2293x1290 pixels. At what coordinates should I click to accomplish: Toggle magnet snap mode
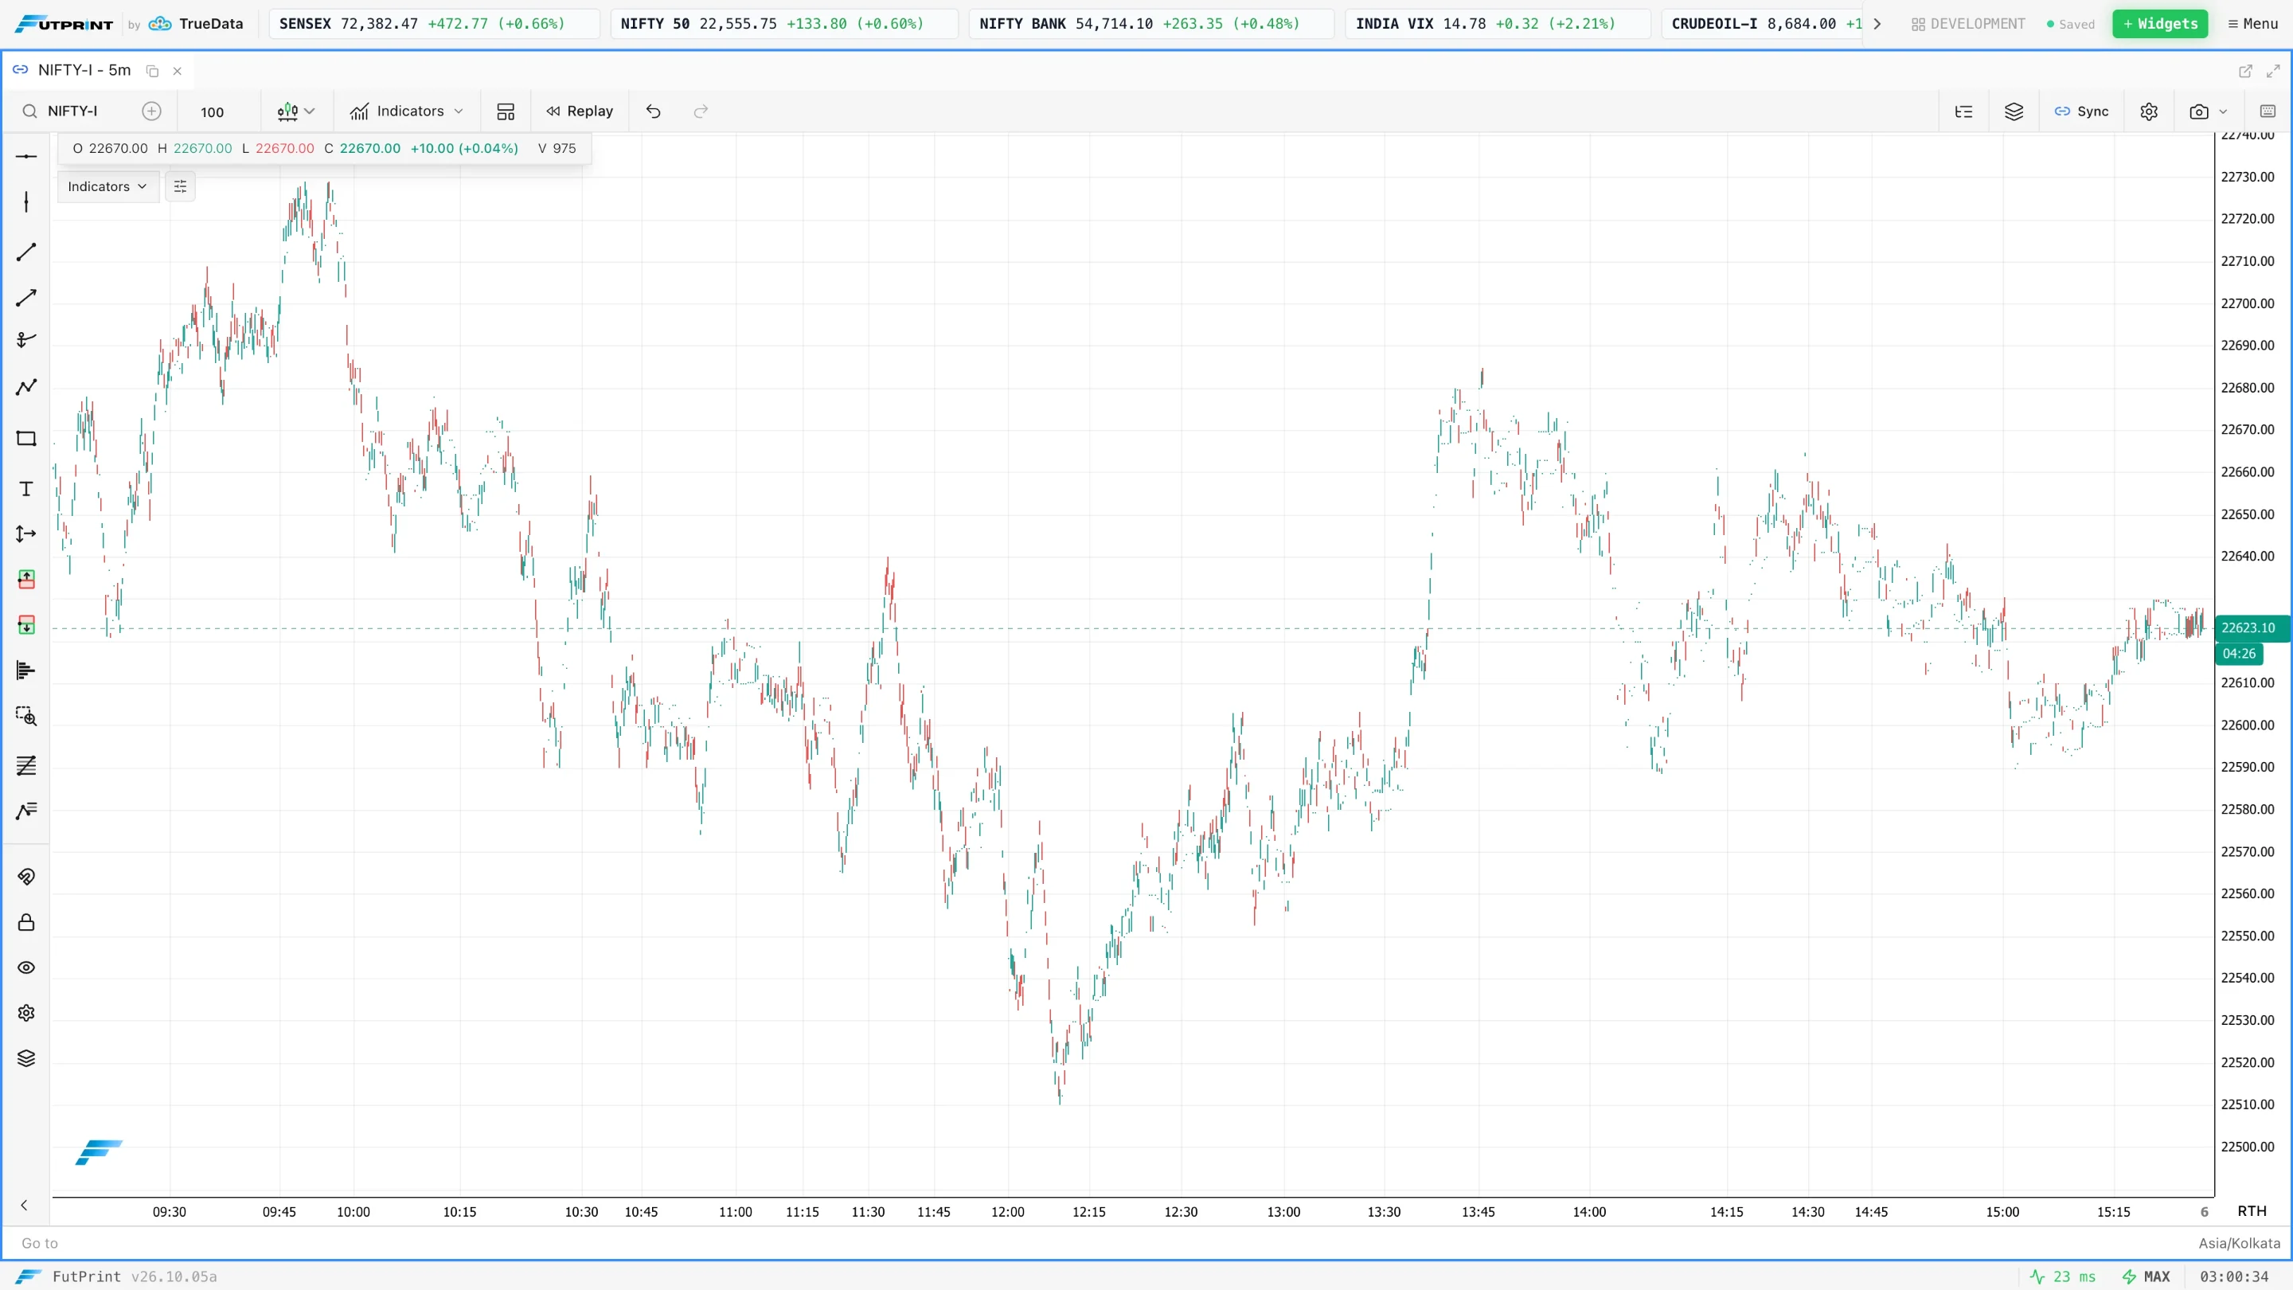tap(25, 877)
